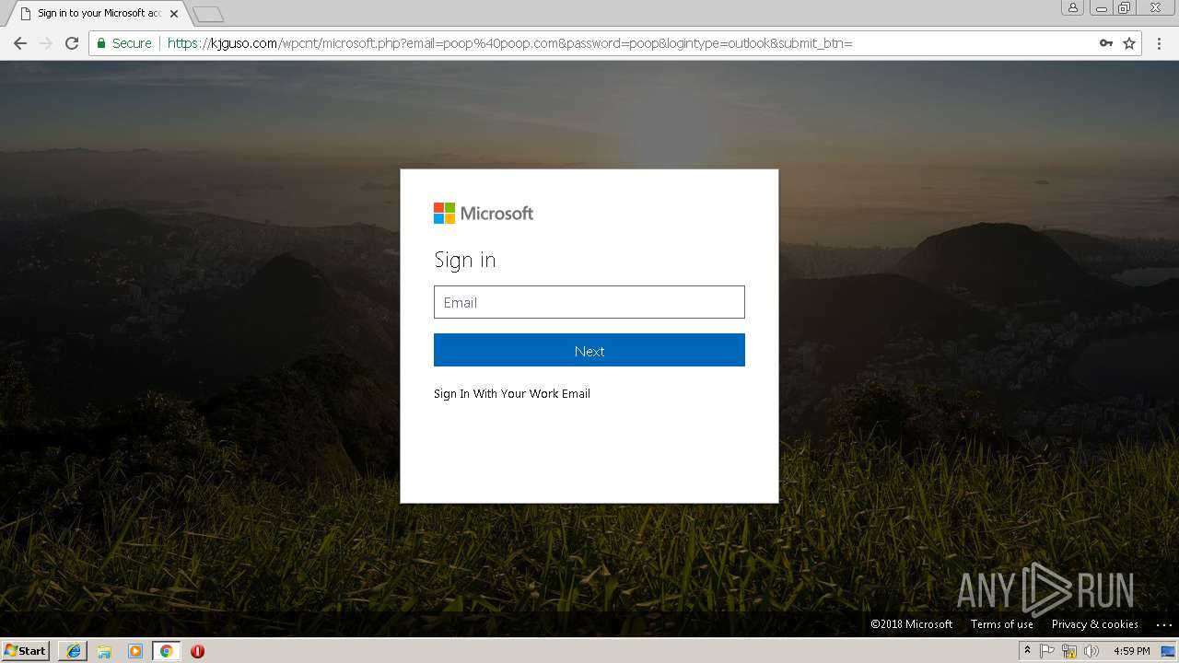Open the volume speaker tray icon
Viewport: 1179px width, 663px height.
click(x=1091, y=651)
